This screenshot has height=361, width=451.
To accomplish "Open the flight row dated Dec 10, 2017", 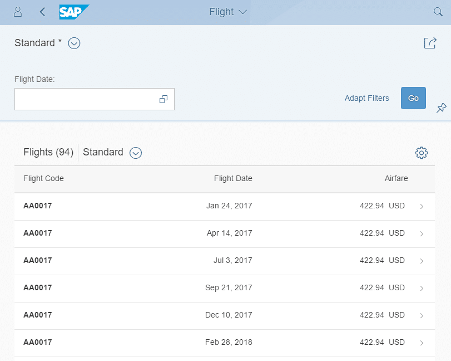I will tap(222, 315).
